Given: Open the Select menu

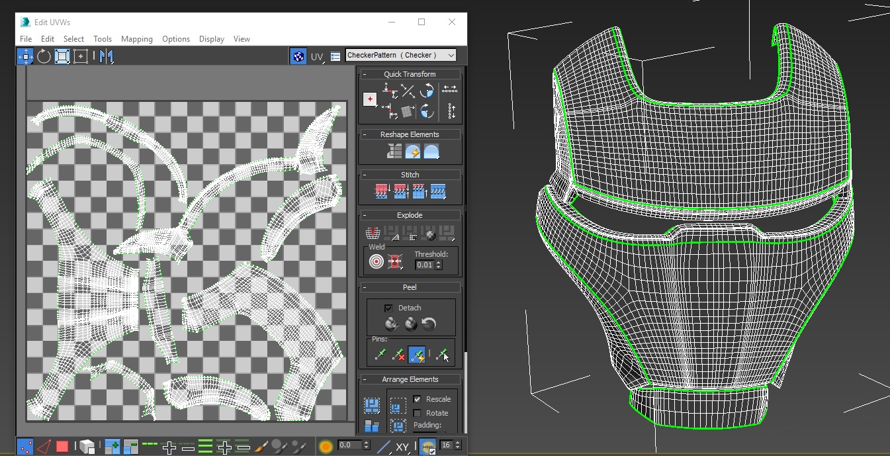Looking at the screenshot, I should click(x=73, y=39).
